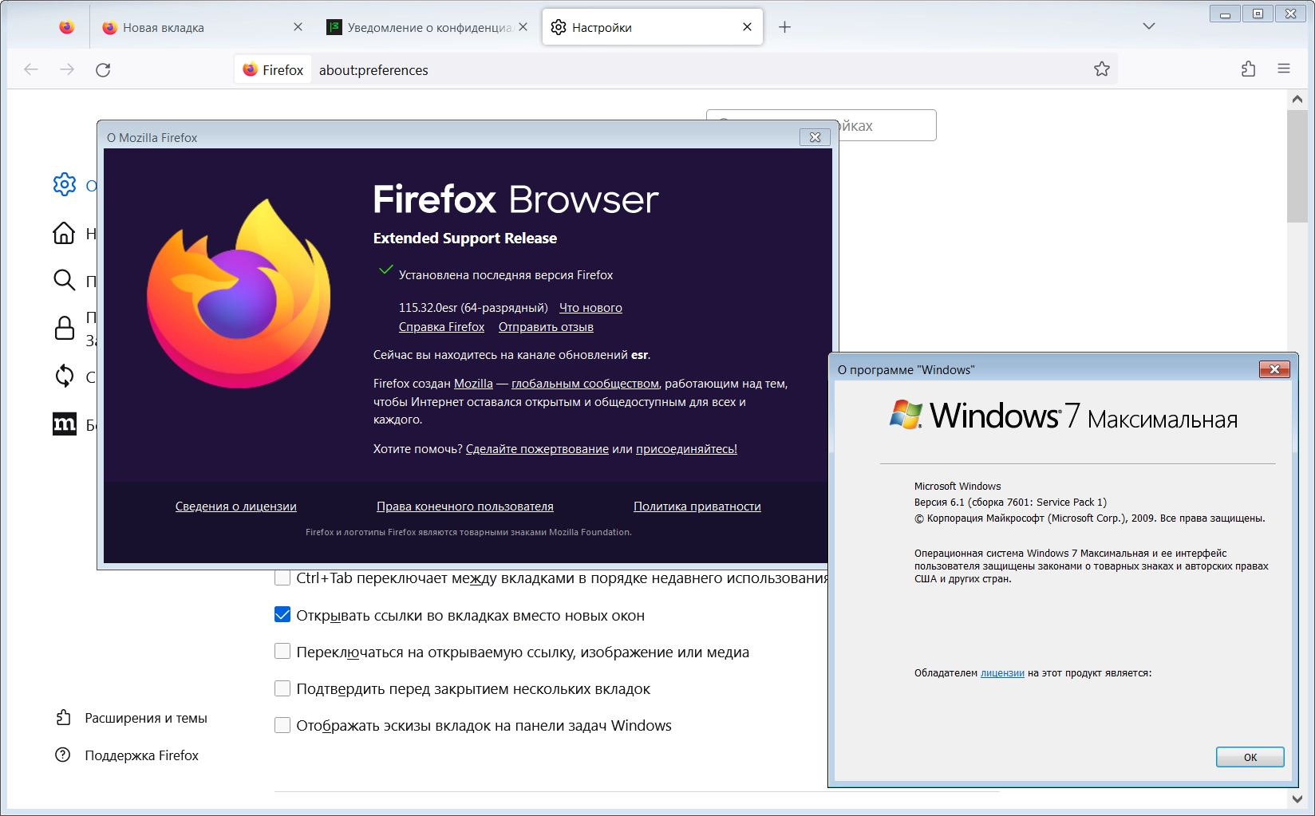Reload the current page

pyautogui.click(x=103, y=69)
